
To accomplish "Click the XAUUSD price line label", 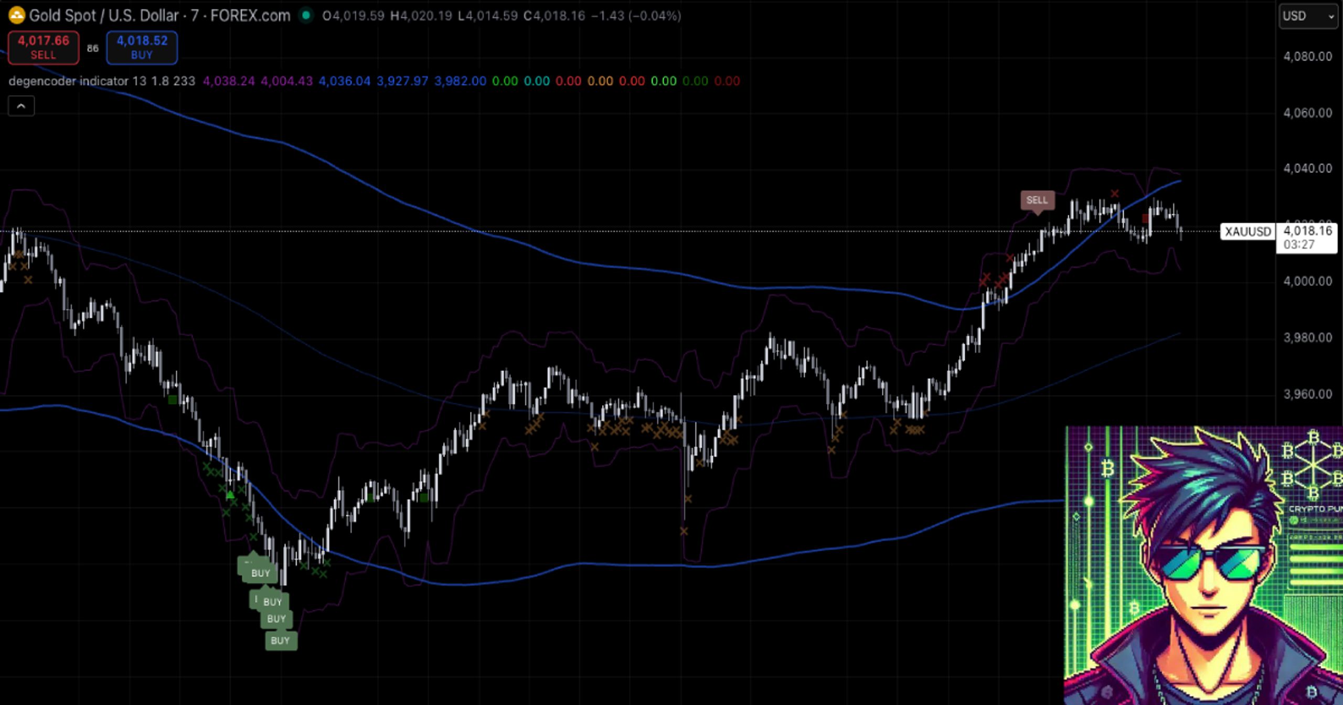I will tap(1248, 231).
